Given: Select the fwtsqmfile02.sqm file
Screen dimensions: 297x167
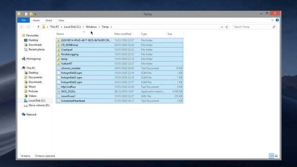Looking at the screenshot, I should [x=120, y=82].
